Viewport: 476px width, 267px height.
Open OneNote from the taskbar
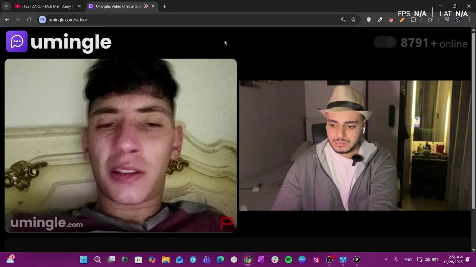coord(261,260)
